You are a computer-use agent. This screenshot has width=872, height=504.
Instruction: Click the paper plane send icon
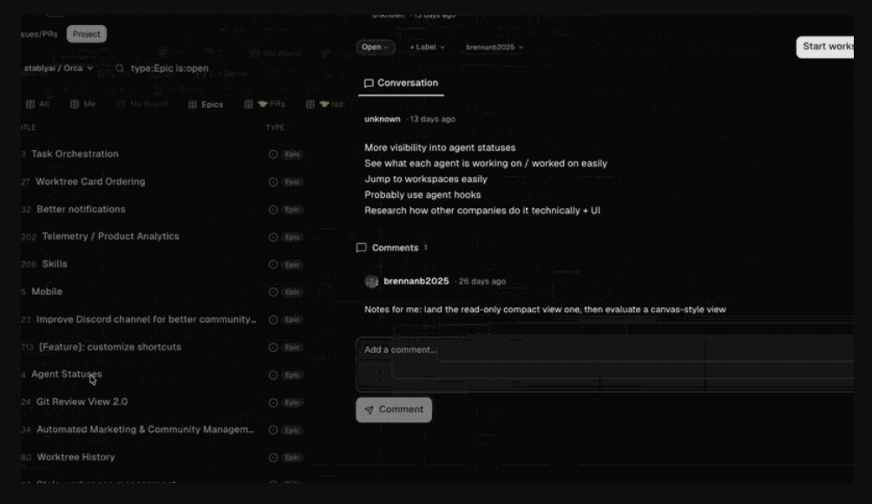coord(369,410)
